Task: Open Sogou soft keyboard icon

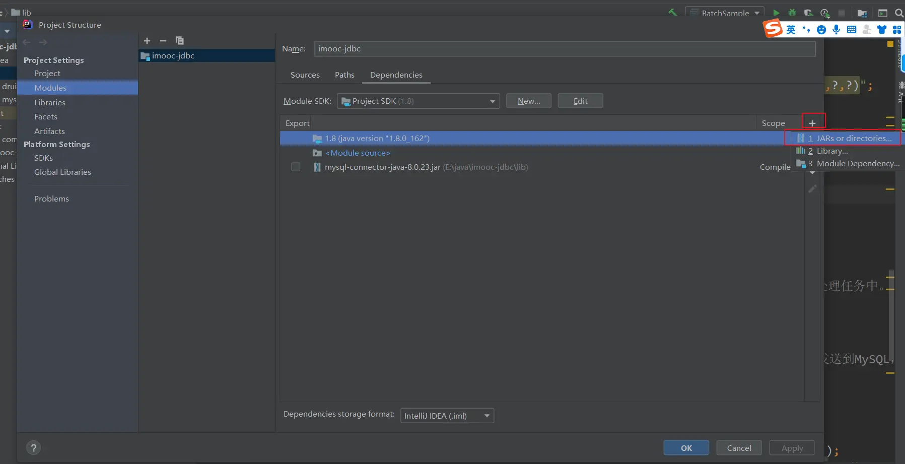Action: [x=852, y=30]
